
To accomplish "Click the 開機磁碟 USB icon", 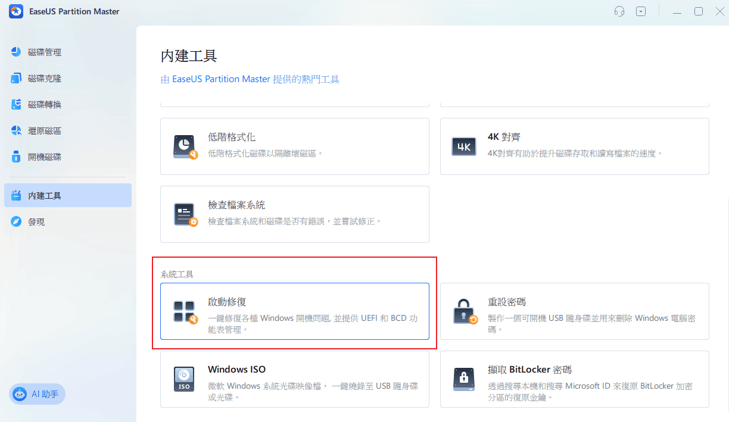I will click(x=17, y=157).
